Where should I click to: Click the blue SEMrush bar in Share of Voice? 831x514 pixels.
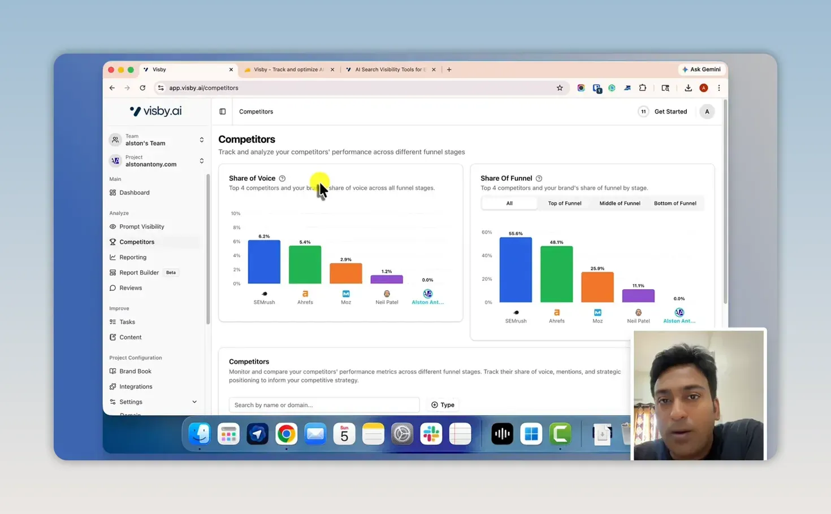264,262
